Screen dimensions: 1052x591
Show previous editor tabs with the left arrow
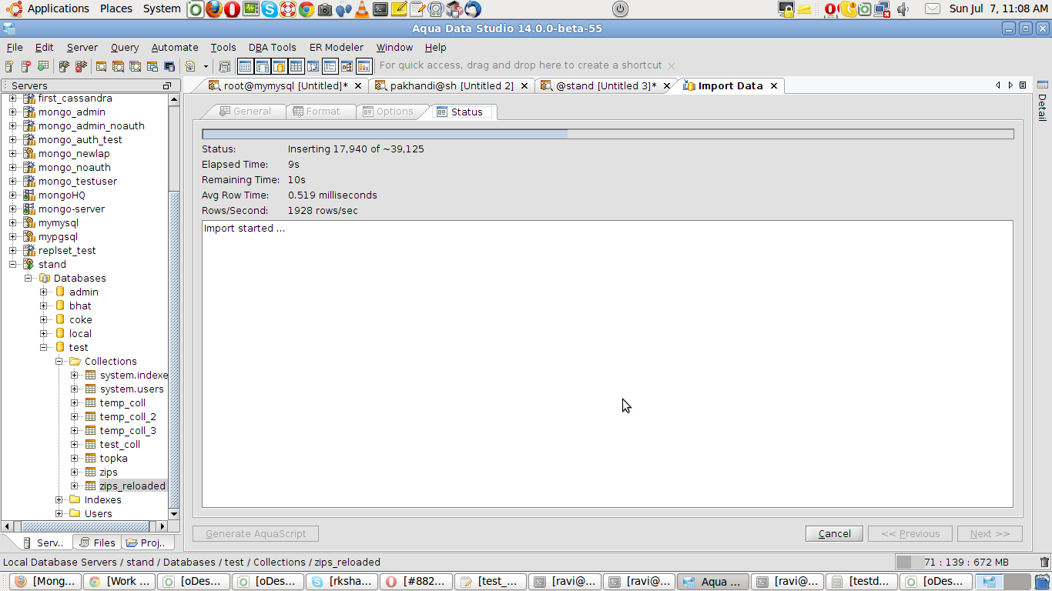click(999, 85)
